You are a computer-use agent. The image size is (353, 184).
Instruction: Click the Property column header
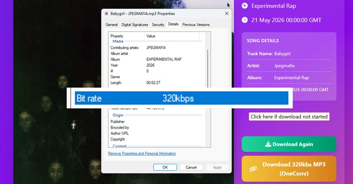click(x=127, y=36)
